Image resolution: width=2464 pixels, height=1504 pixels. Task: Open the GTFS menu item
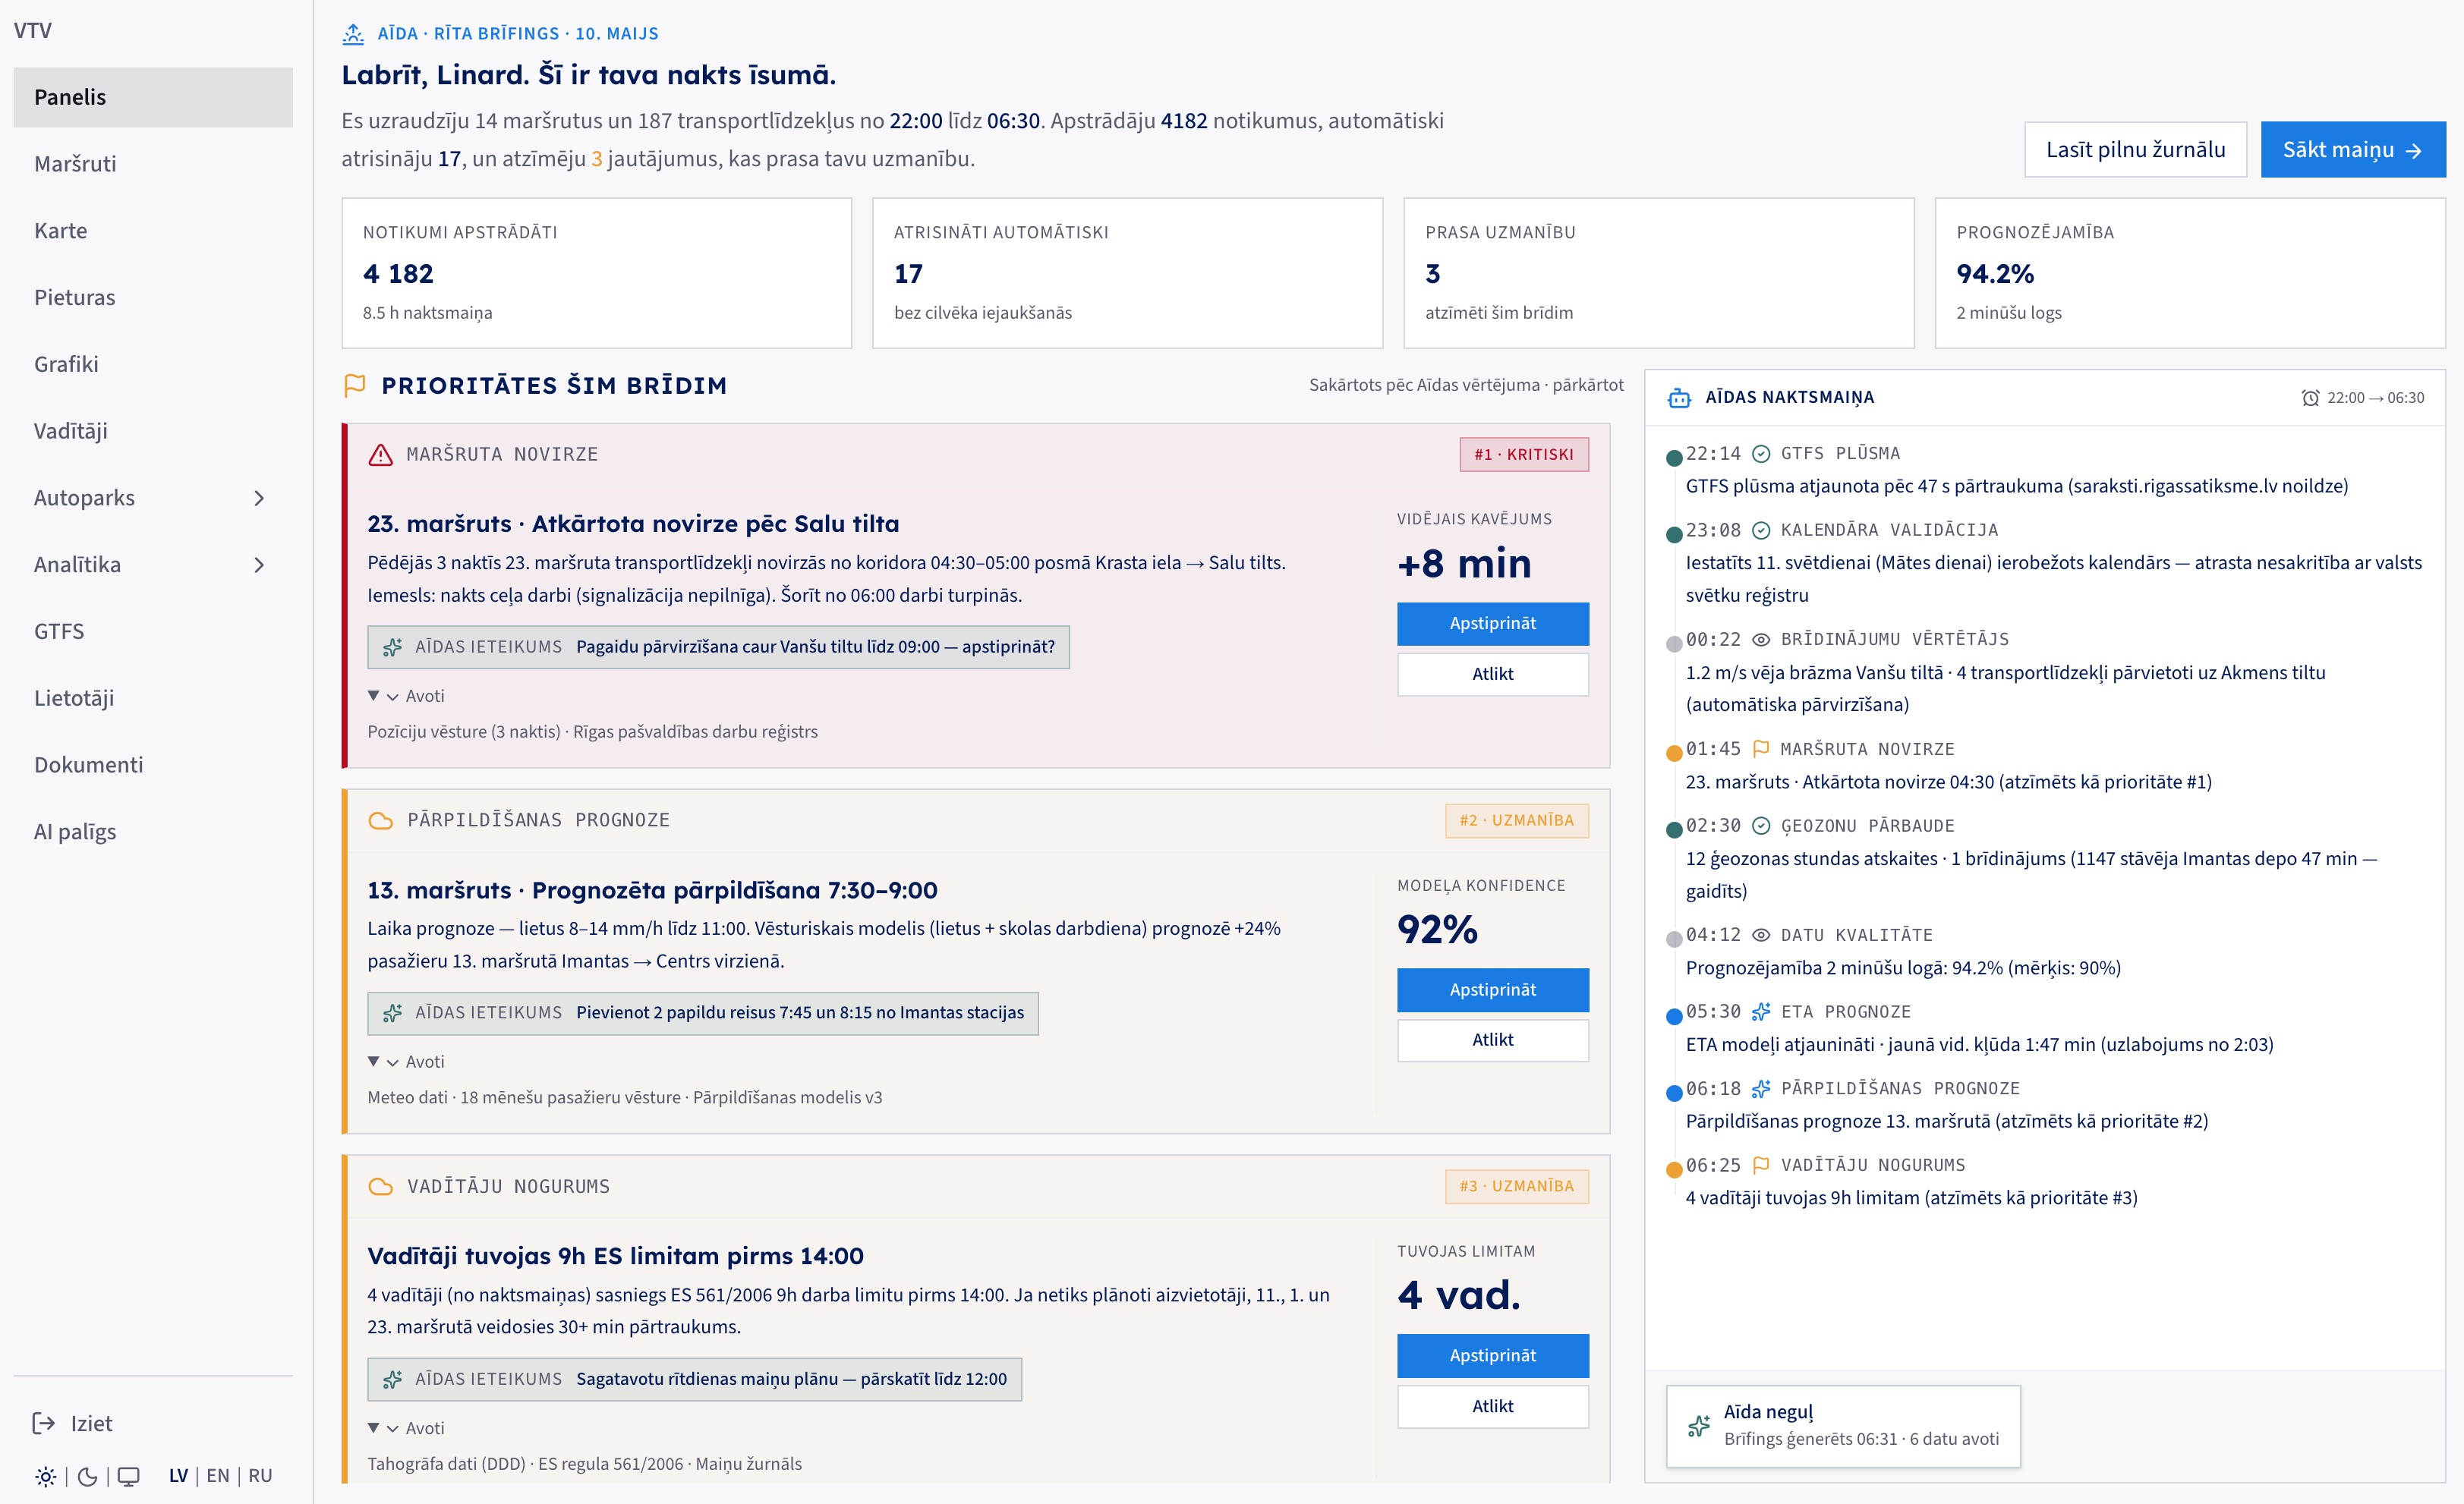153,631
